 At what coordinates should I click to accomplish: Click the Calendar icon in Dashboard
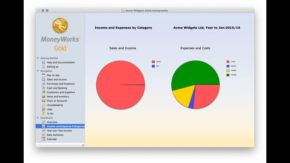click(x=43, y=139)
